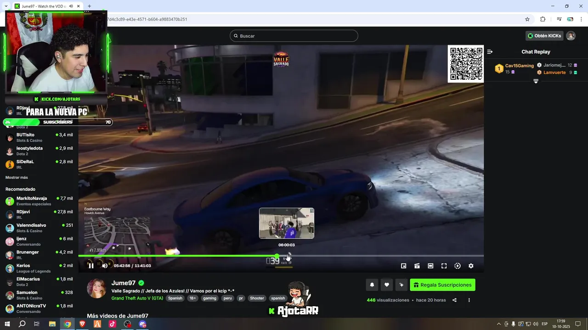Image resolution: width=588 pixels, height=330 pixels.
Task: Open TikTok app from taskbar
Action: tap(113, 324)
